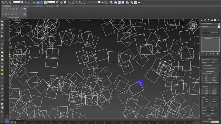Switch to the Modeling ribbon tab
The height and width of the screenshot is (124, 221).
tap(7, 6)
